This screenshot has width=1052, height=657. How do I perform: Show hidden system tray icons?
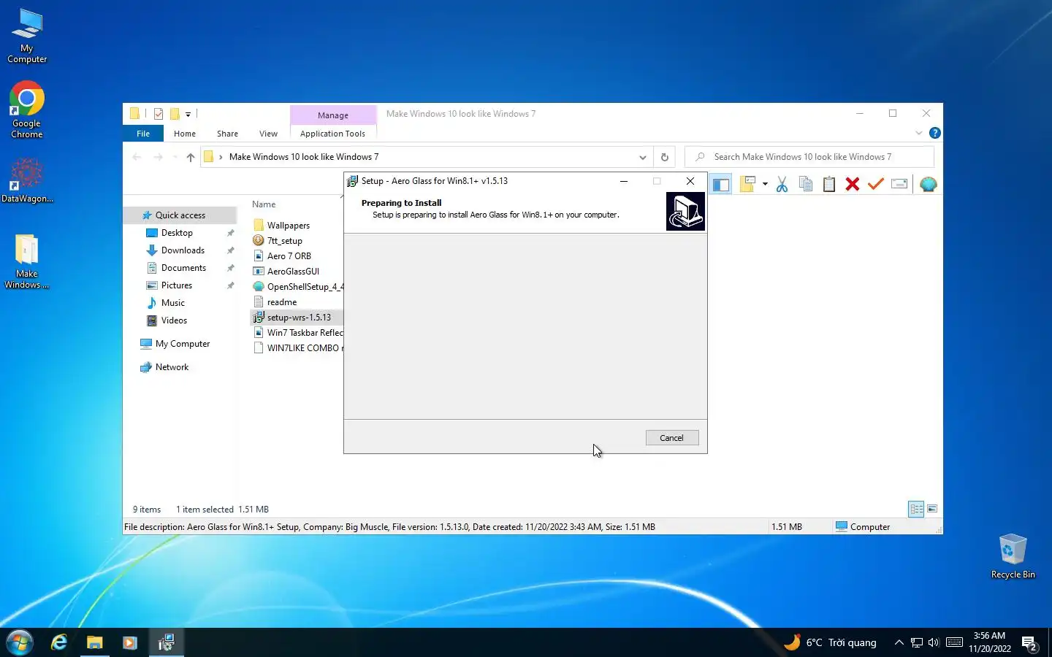coord(899,642)
